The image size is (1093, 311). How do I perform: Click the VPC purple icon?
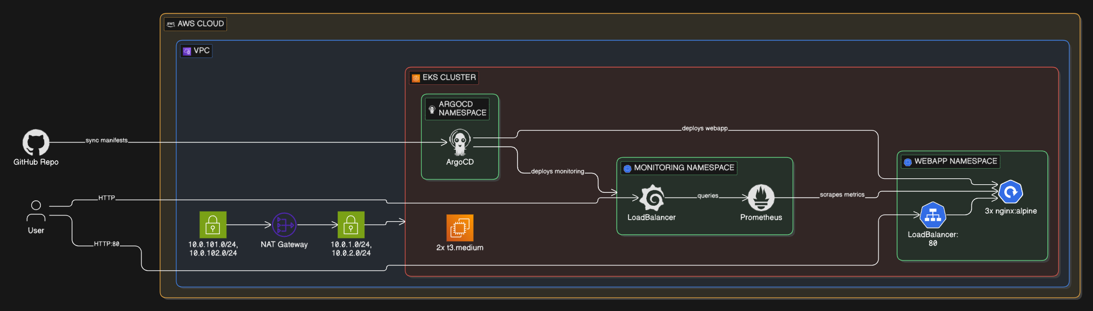coord(187,51)
